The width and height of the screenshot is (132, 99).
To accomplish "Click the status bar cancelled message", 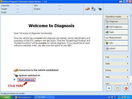I will [13, 93].
